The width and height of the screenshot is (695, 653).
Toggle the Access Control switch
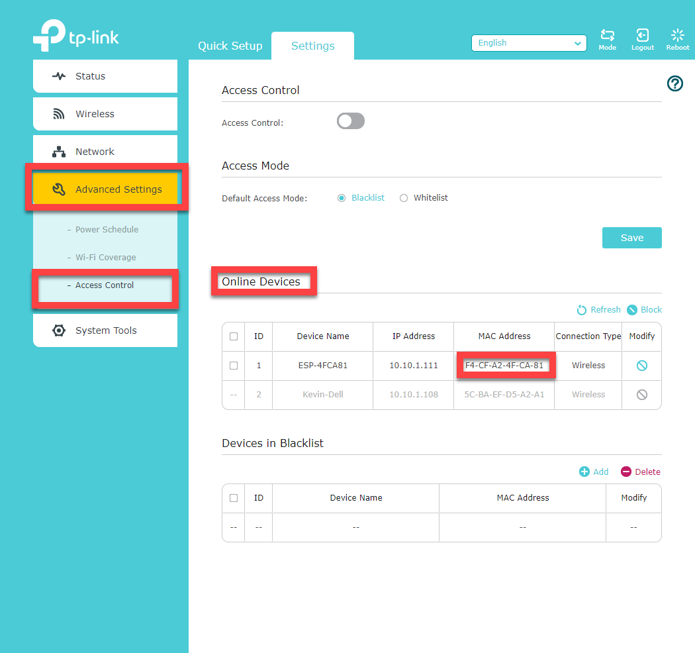click(x=351, y=121)
